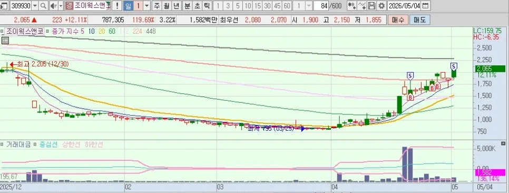The height and width of the screenshot is (193, 509).
Task: Open the calendar date picker icon
Action: 425,5
